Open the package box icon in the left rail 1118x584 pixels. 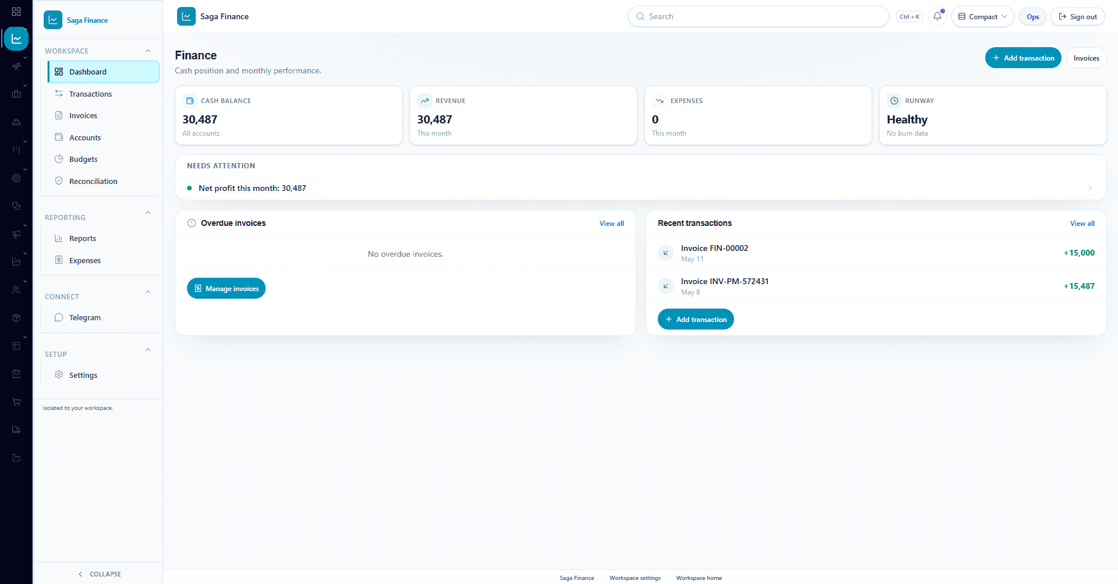pyautogui.click(x=16, y=318)
